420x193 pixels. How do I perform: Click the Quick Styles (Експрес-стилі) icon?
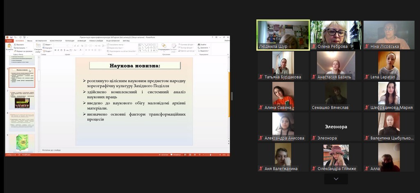pos(173,46)
